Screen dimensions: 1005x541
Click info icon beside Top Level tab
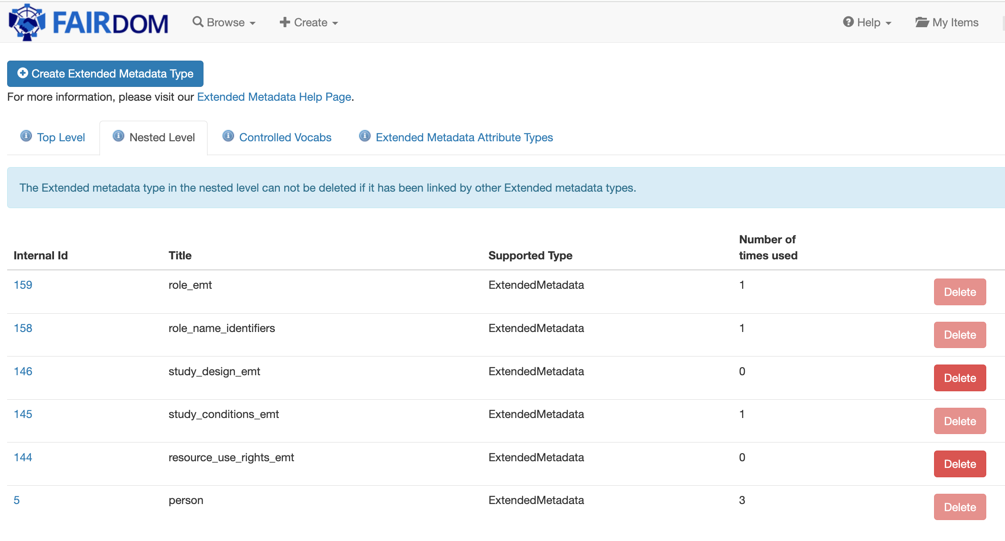coord(26,136)
